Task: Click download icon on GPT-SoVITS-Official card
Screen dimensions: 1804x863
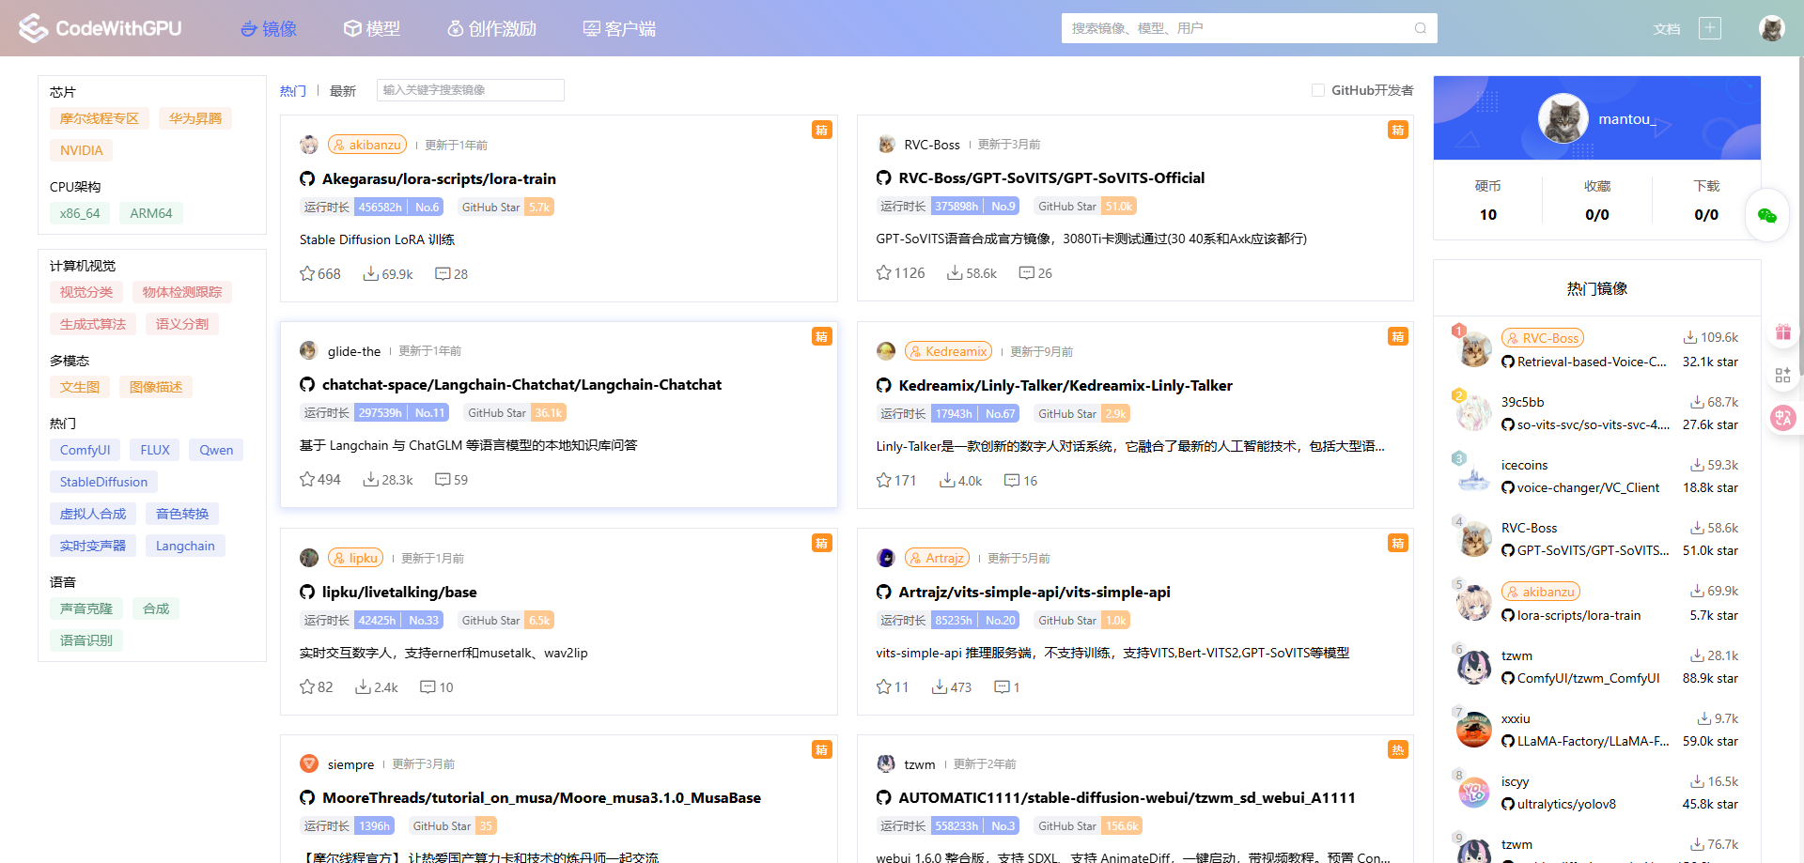Action: [x=955, y=273]
